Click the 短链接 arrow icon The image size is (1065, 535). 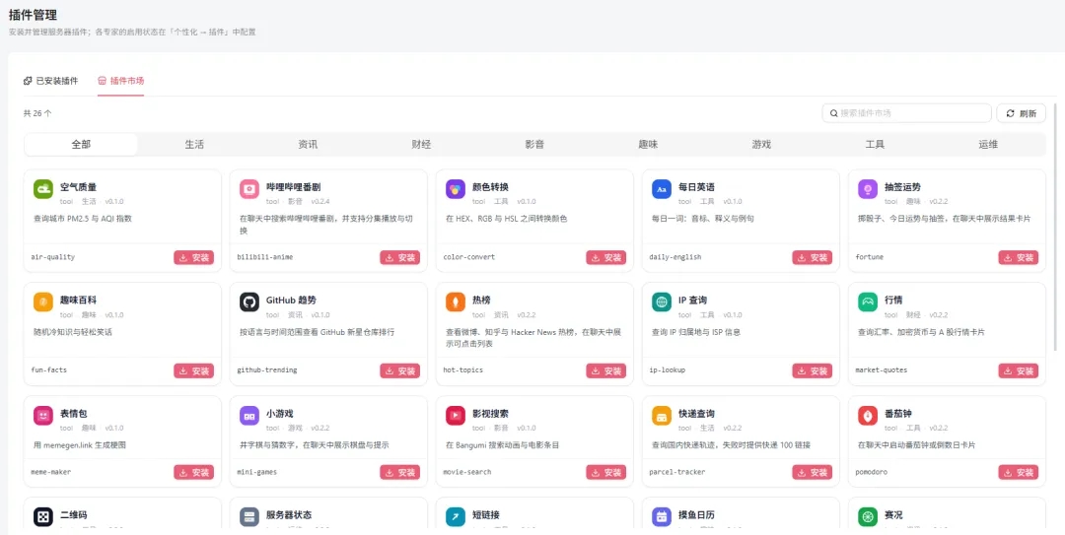(x=456, y=517)
